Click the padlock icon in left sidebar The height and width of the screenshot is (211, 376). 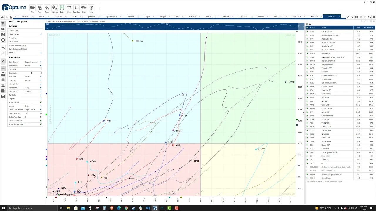3,74
